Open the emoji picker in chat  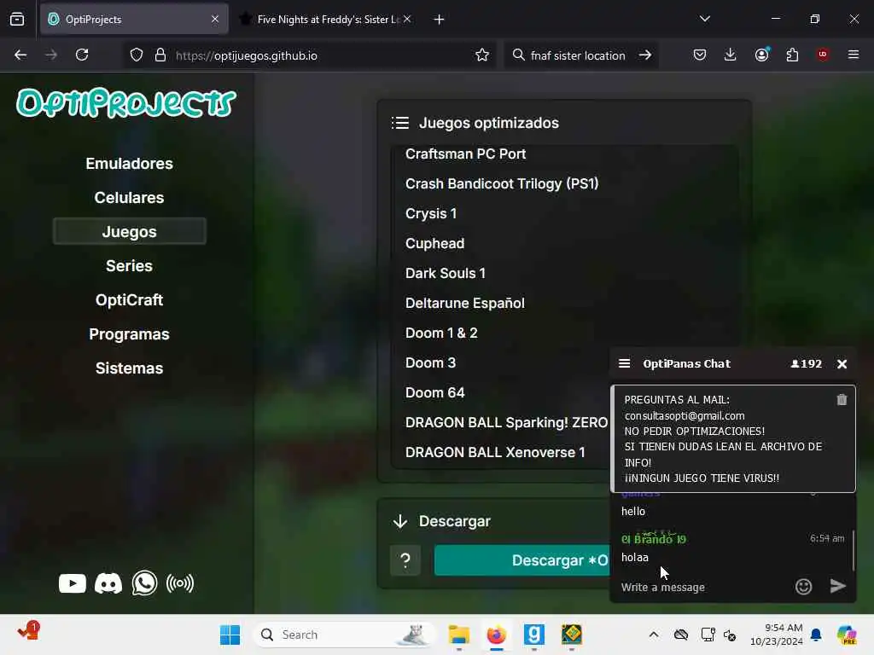[803, 587]
